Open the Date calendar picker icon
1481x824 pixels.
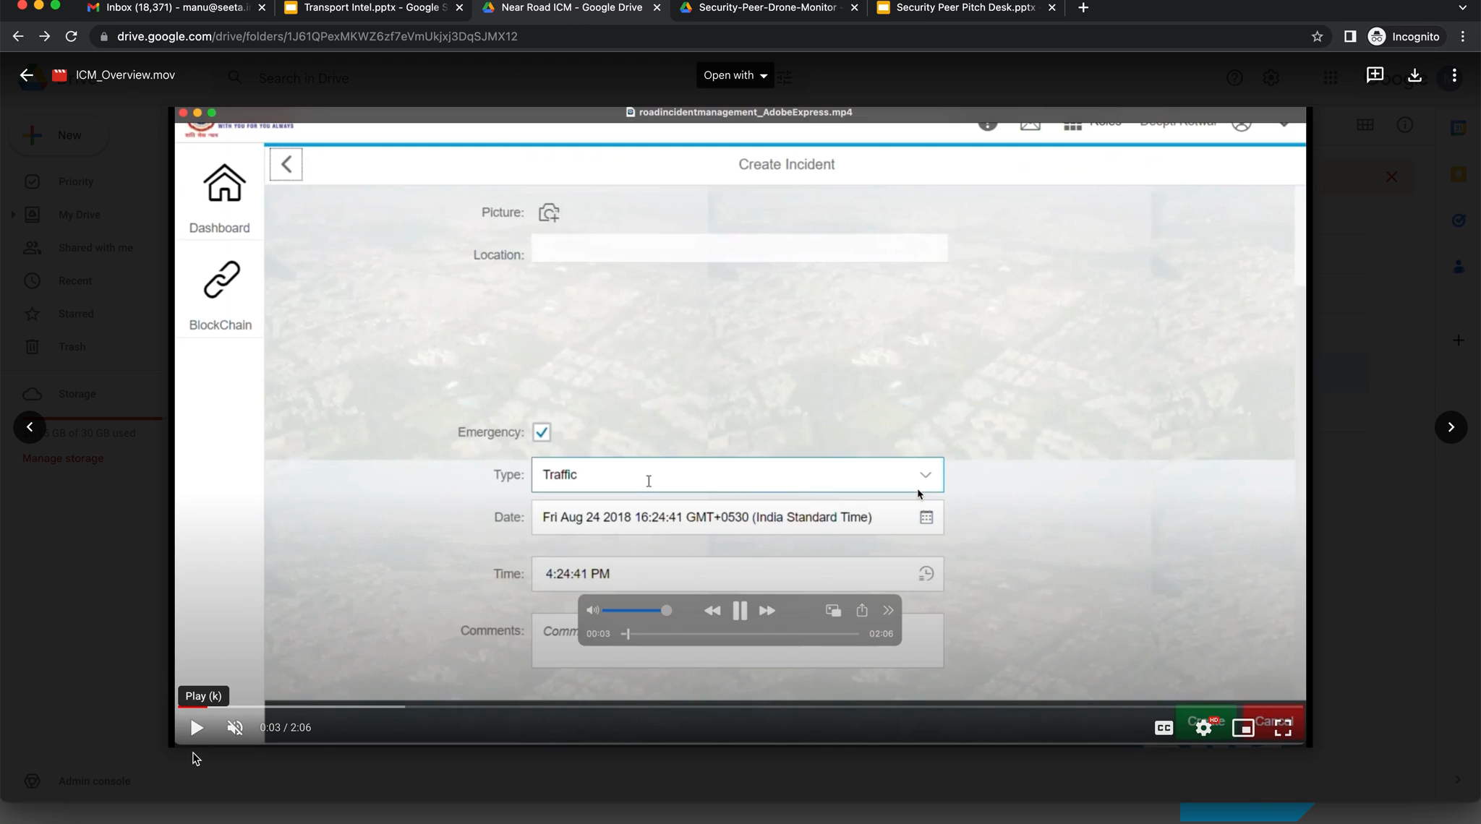926,518
